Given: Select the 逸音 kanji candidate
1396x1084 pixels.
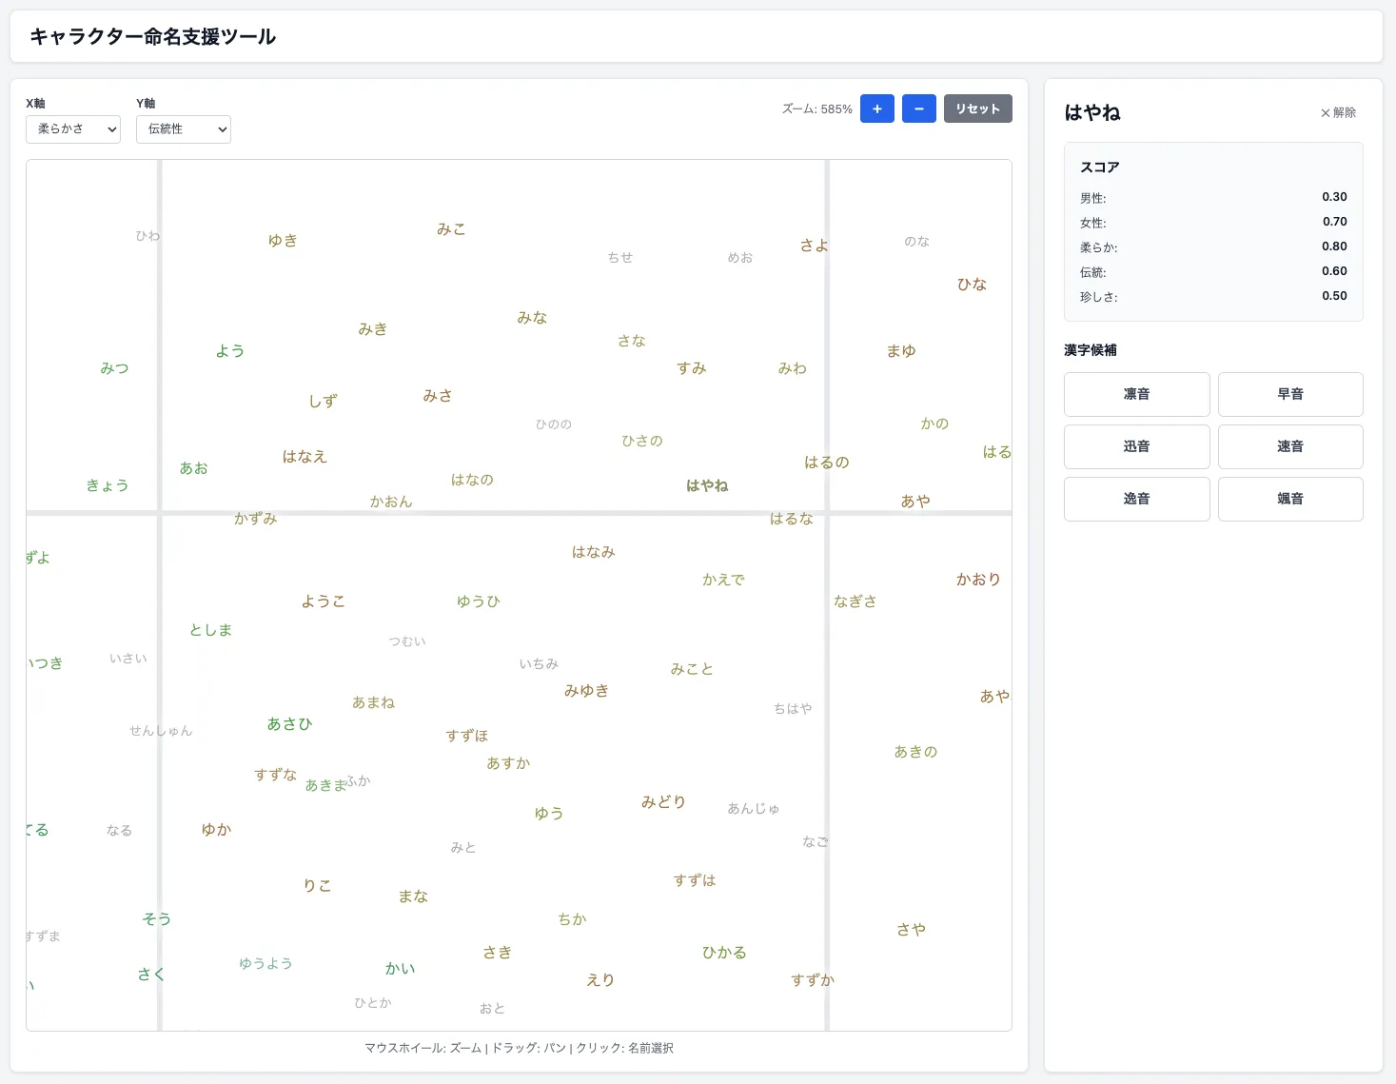Looking at the screenshot, I should click(1136, 499).
